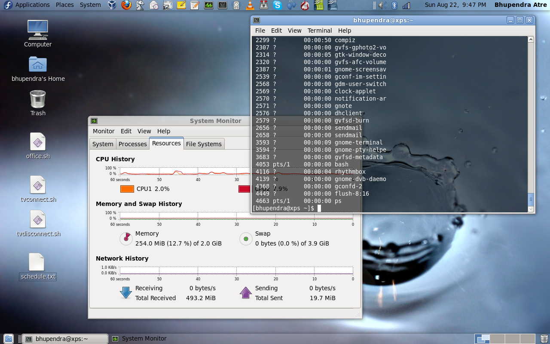Launch VirtualBox from the top panel
Screen dimensions: 550x344
click(112, 5)
